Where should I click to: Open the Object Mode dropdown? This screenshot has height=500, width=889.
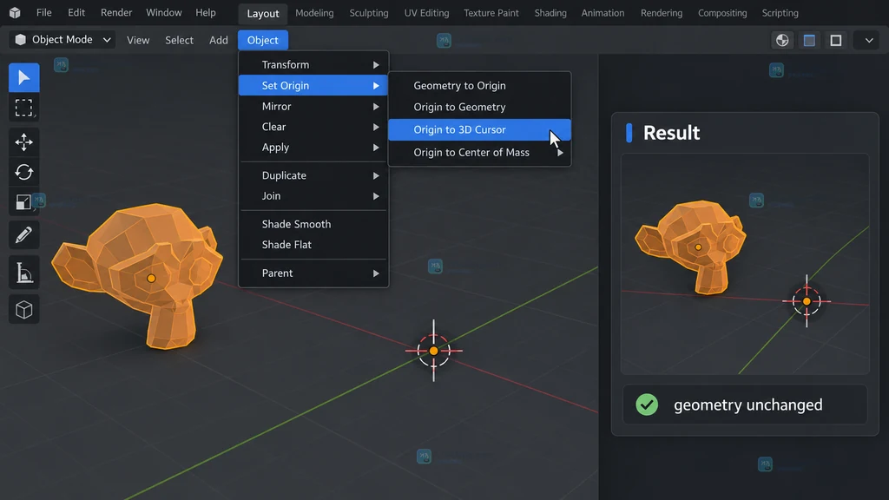[63, 40]
